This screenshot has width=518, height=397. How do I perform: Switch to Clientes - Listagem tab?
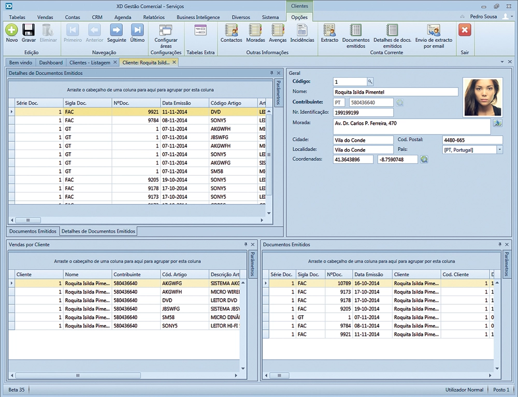(x=90, y=63)
